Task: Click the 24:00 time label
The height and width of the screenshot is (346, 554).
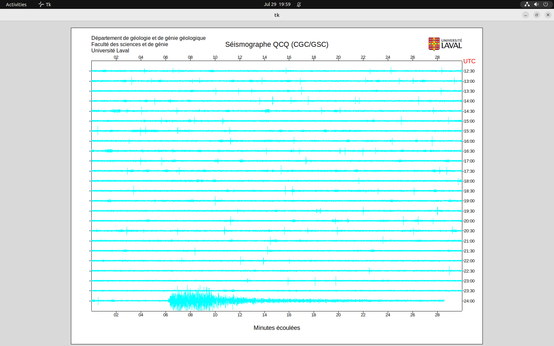Action: coord(469,301)
